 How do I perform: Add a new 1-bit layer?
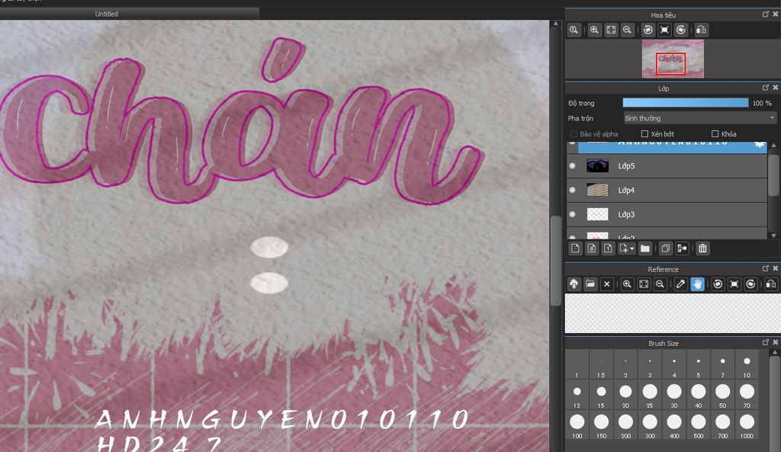608,248
